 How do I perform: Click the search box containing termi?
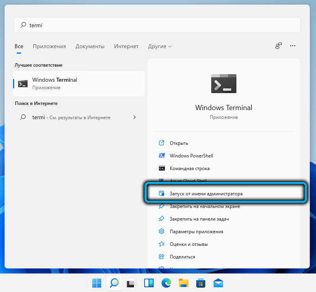click(158, 25)
